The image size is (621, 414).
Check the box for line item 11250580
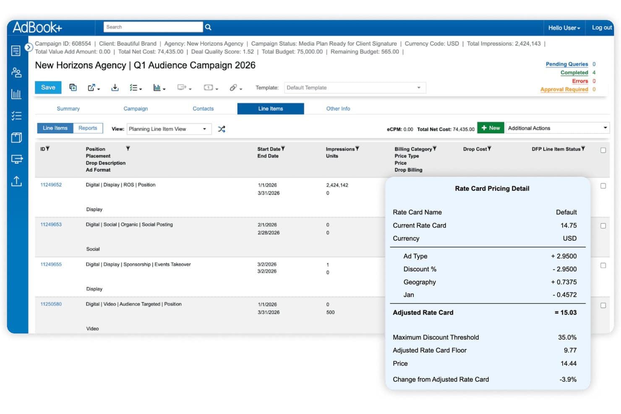tap(603, 305)
